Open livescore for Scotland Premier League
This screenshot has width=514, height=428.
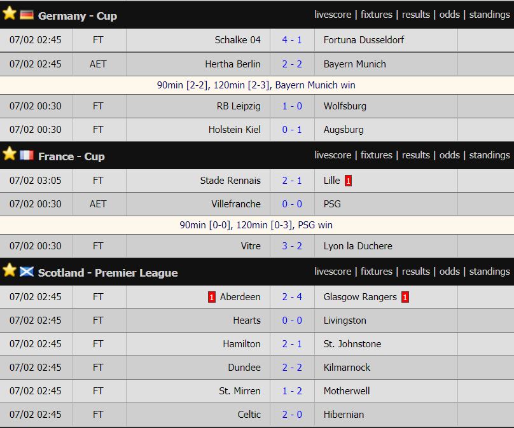(333, 272)
